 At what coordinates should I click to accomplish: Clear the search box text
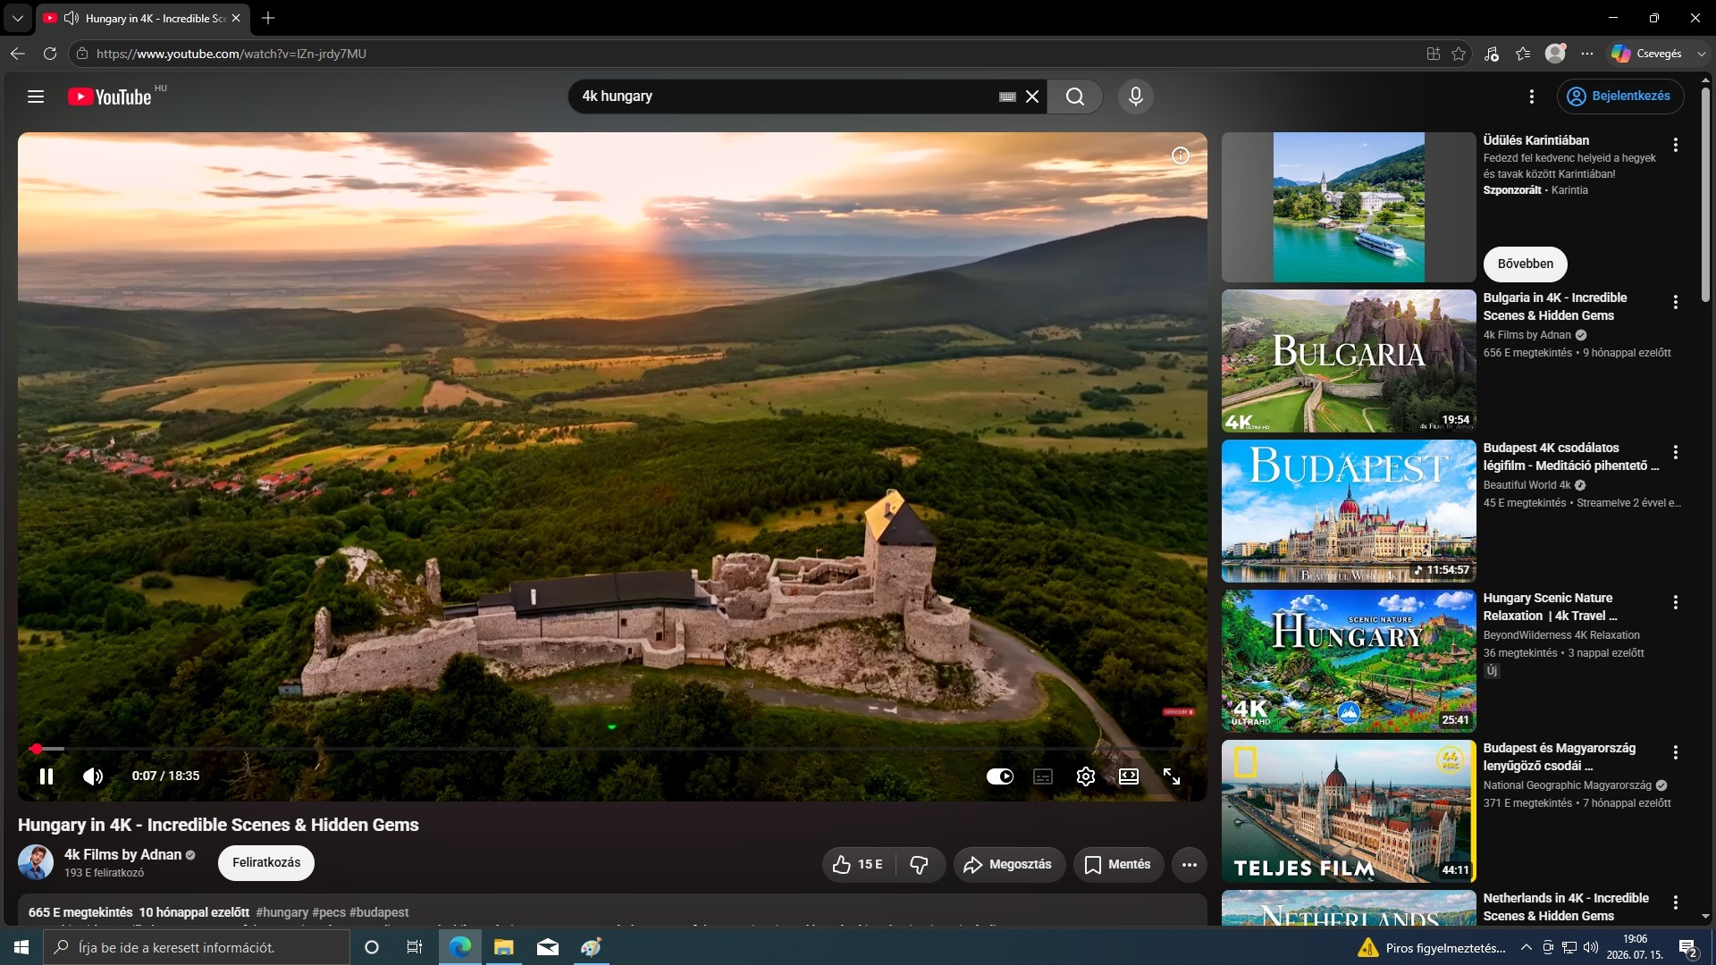coord(1032,96)
